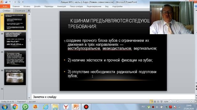This screenshot has height=110, width=197.
Task: Open Yandex browser from taskbar
Action: [66, 107]
